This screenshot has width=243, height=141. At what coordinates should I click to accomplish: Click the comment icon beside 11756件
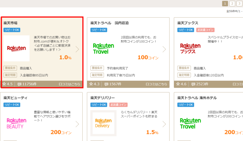pyautogui.click(x=19, y=84)
